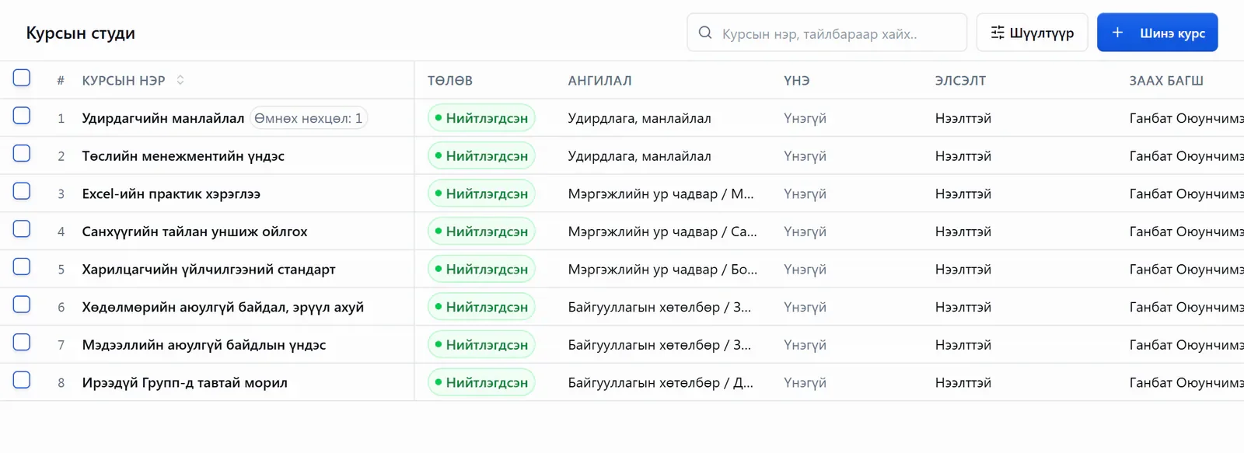Viewport: 1244px width, 453px height.
Task: Click the Курсын студи page title
Action: (x=81, y=33)
